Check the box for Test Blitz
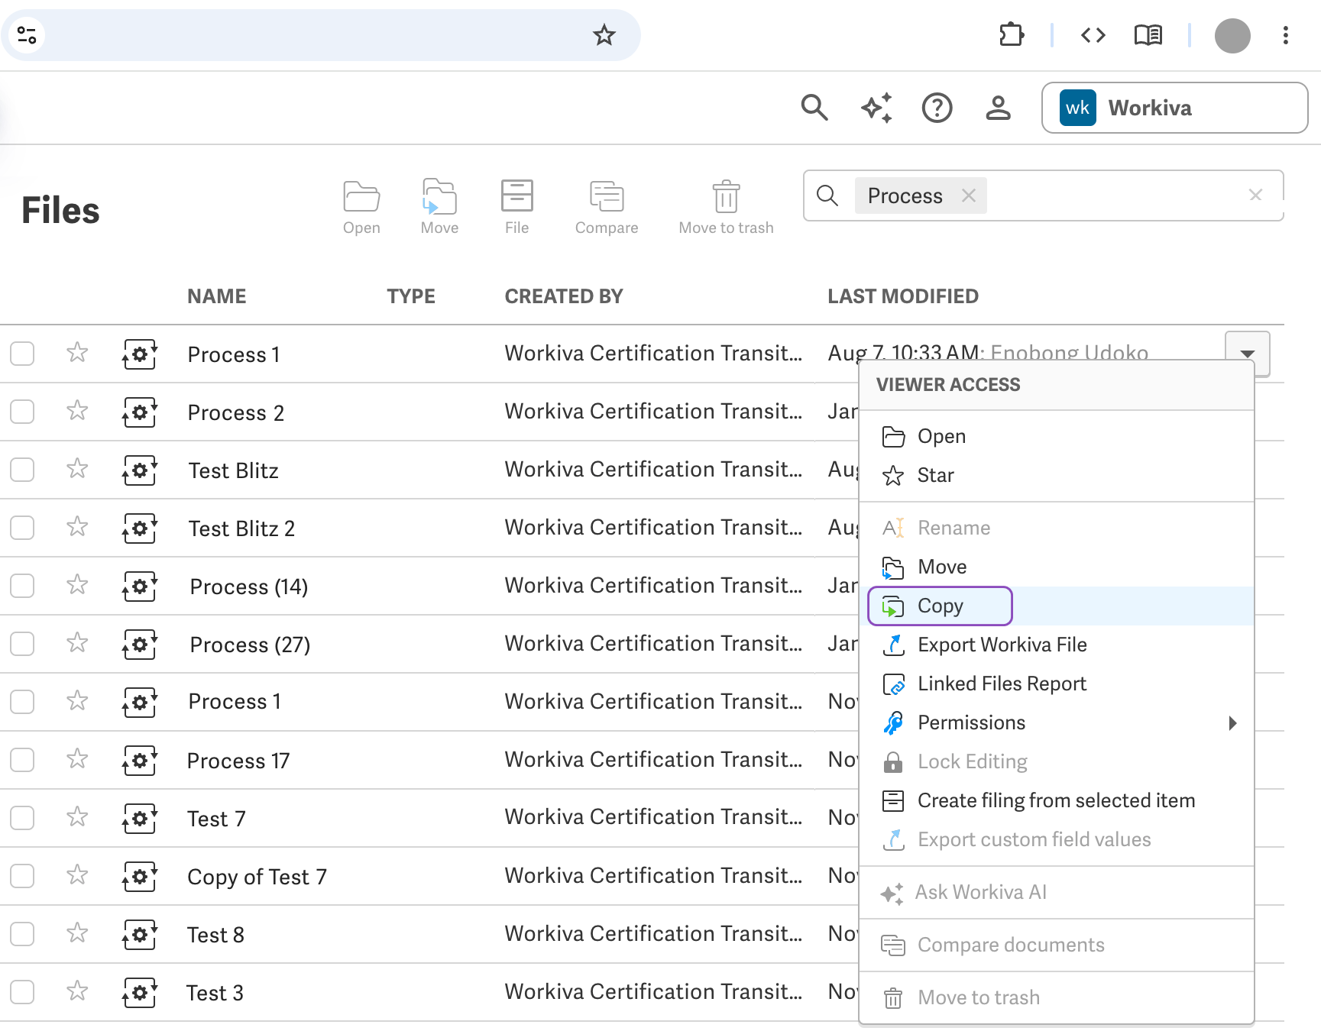Screen dimensions: 1321x1031 pos(22,470)
